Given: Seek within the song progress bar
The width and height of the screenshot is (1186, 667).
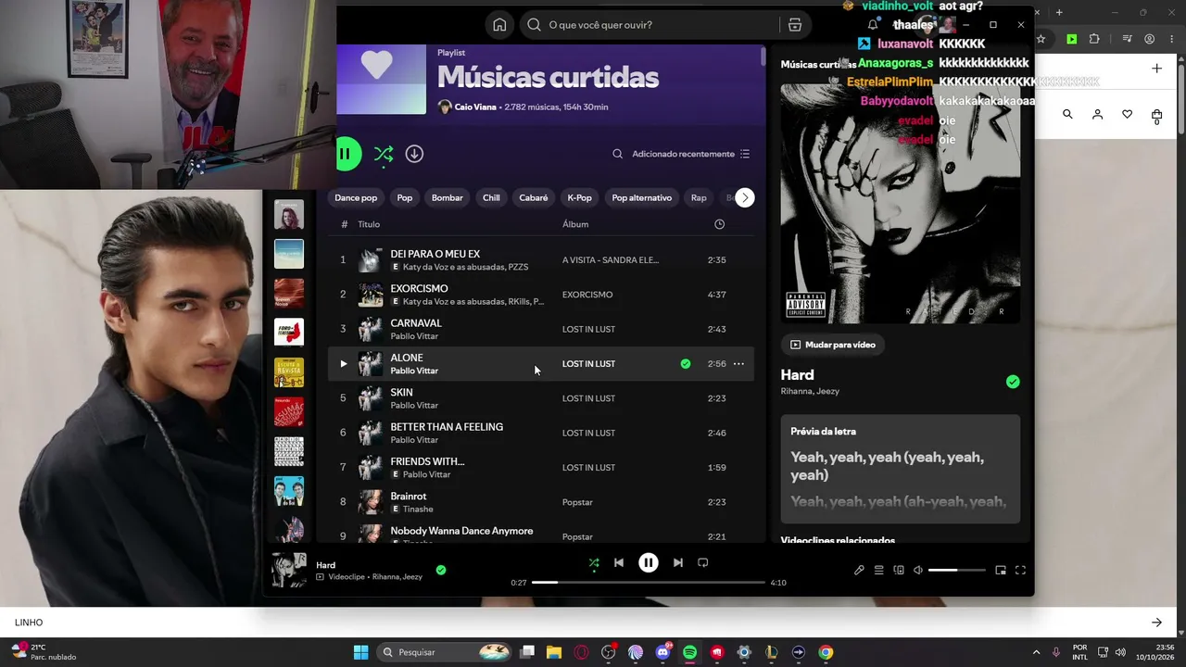Looking at the screenshot, I should coord(649,583).
